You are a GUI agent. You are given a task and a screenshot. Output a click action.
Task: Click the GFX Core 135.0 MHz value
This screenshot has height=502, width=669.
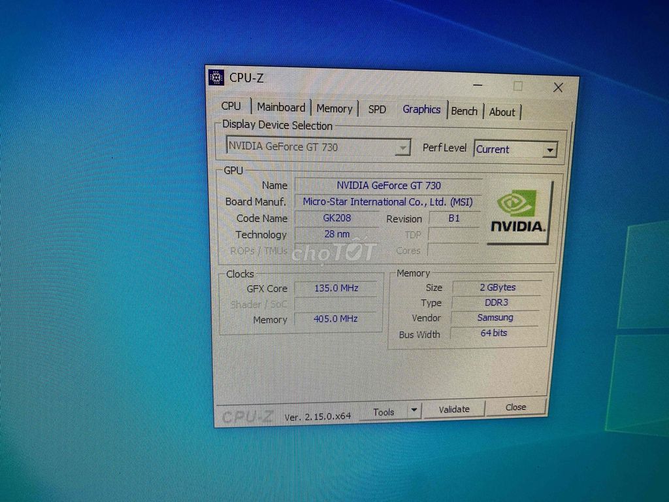336,288
